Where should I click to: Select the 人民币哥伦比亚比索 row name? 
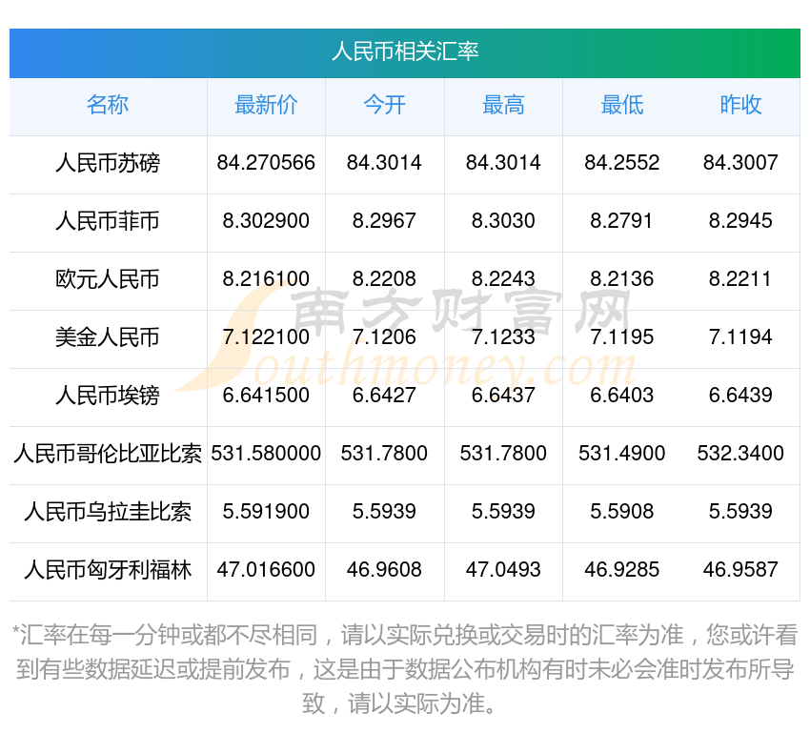click(x=108, y=454)
